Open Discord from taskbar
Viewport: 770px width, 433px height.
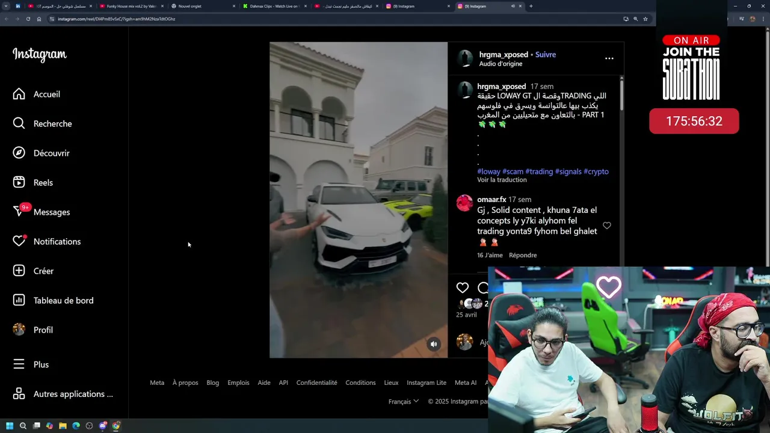[x=103, y=426]
